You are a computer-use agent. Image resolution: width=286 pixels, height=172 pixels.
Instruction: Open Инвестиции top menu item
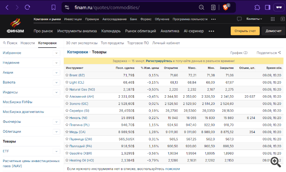73,19
